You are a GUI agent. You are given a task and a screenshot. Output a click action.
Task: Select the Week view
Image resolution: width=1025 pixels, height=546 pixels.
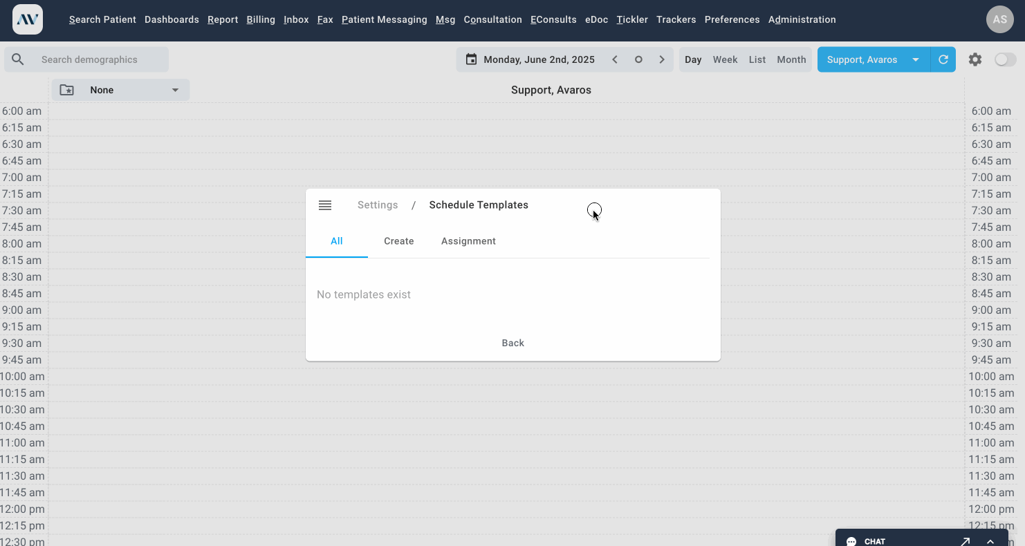(726, 59)
